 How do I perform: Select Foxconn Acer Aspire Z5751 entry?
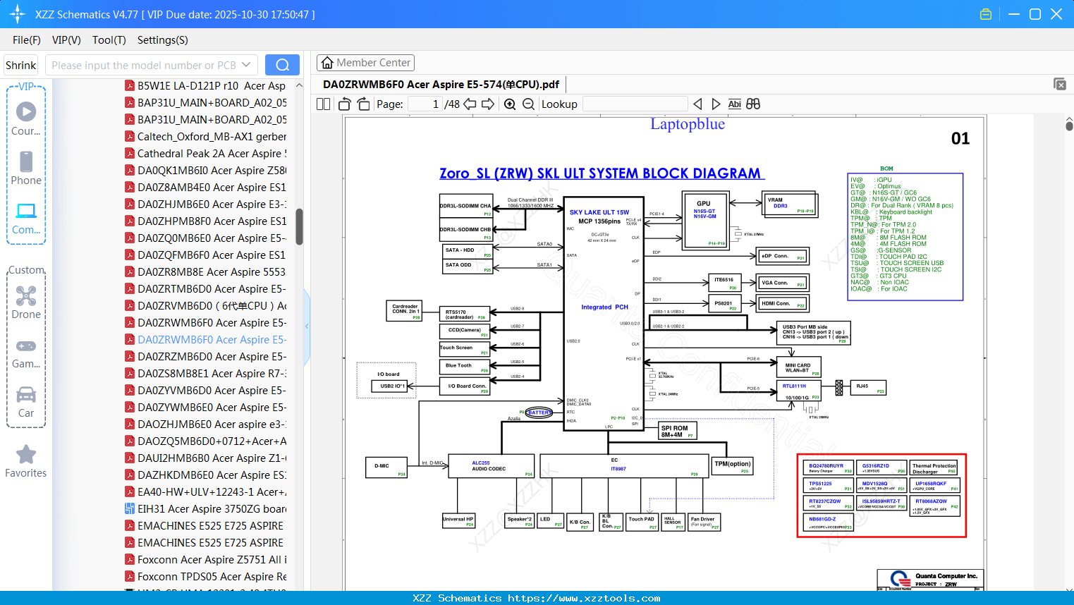coord(205,560)
